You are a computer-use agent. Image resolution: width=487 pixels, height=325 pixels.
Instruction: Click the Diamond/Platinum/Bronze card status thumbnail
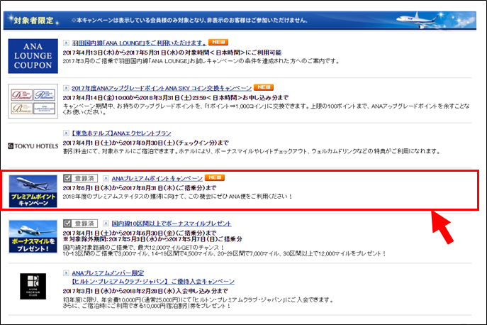pos(33,101)
